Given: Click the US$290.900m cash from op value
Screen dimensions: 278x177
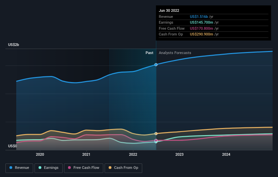Looking at the screenshot, I should 201,34.
